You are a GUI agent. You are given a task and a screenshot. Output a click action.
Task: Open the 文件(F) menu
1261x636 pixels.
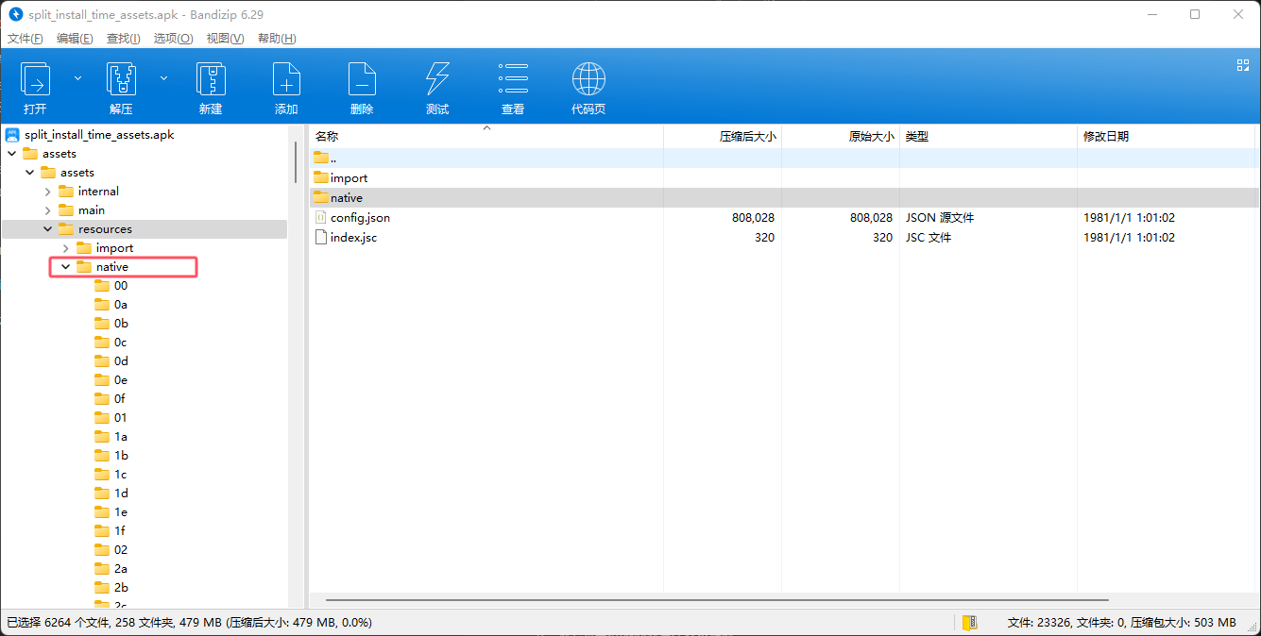point(26,39)
